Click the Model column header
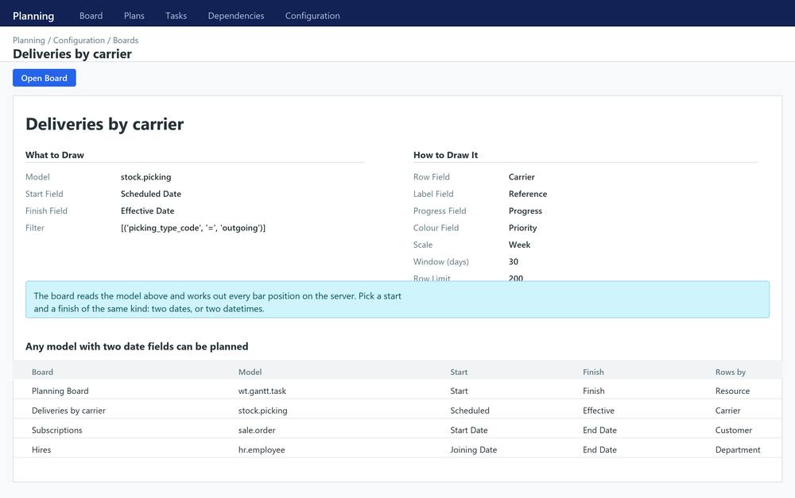Screen dimensions: 795x498 pos(250,372)
